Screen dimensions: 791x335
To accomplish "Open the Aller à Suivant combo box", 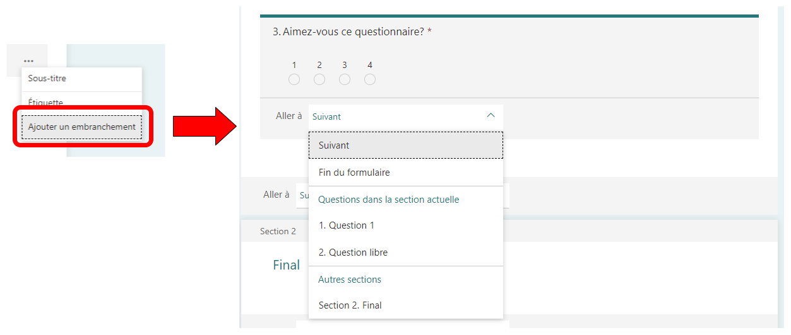I will click(398, 116).
